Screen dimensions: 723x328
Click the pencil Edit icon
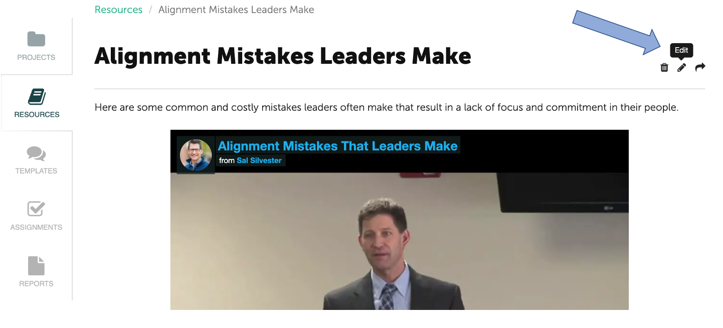(x=681, y=67)
